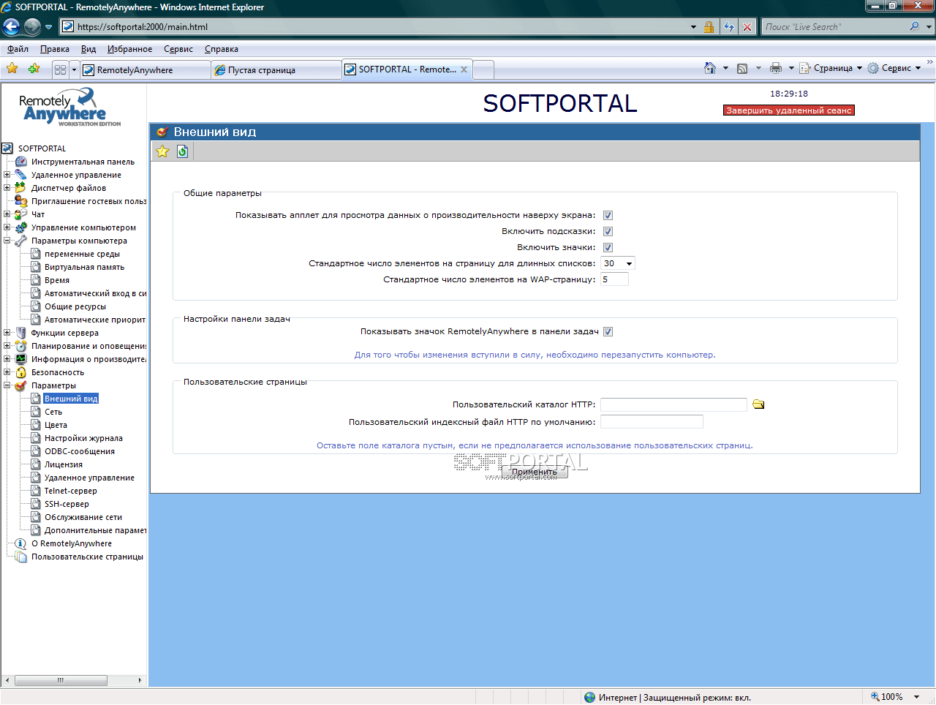936x705 pixels.
Task: Click the Диспетчер файлов icon in the tree
Action: point(20,188)
